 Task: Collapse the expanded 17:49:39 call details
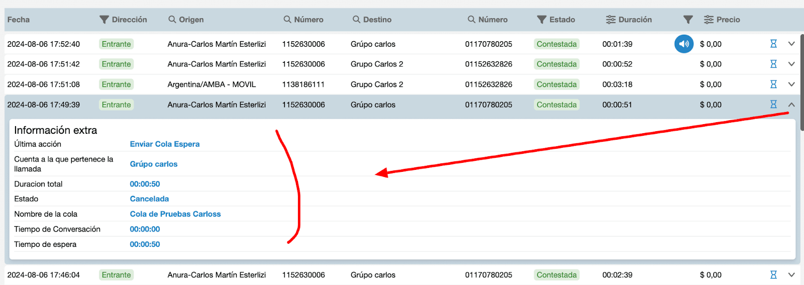[x=791, y=105]
